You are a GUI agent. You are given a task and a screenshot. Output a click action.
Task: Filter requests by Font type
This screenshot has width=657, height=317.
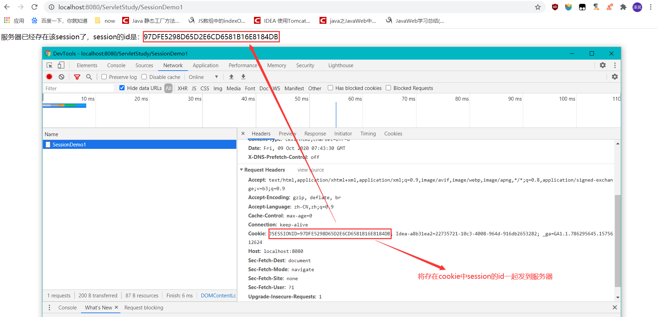pos(250,89)
